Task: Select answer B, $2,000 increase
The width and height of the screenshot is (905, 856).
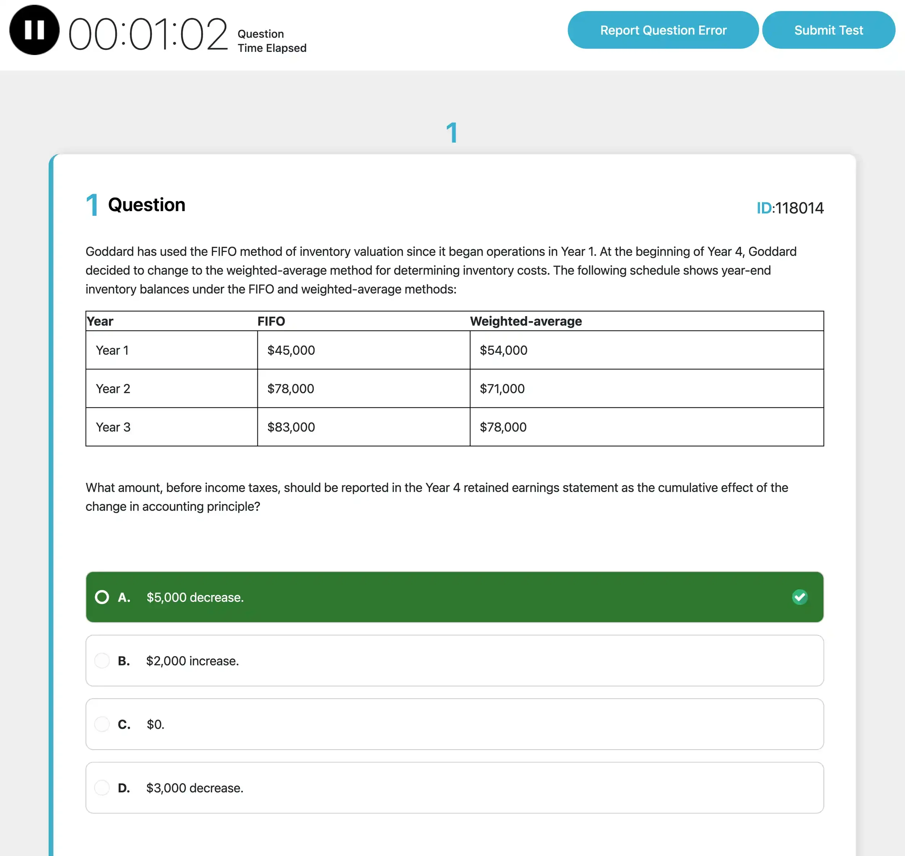Action: tap(192, 661)
